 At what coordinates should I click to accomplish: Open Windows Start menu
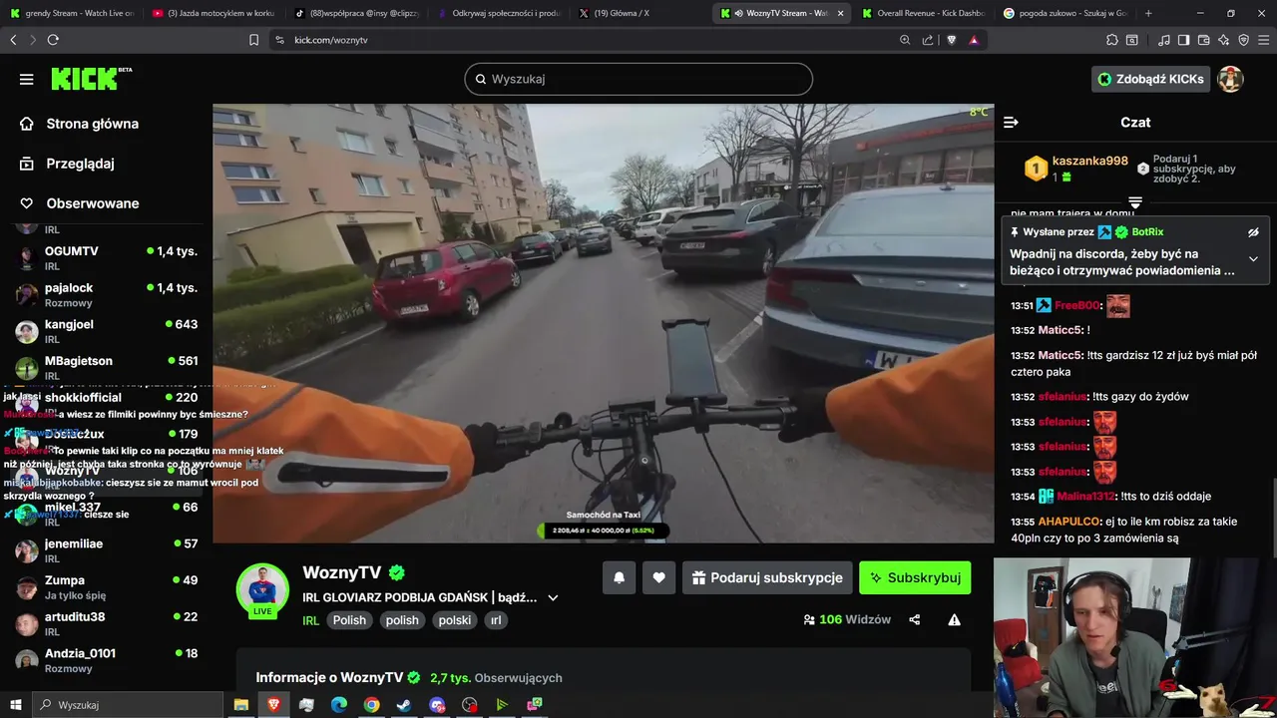pos(16,705)
